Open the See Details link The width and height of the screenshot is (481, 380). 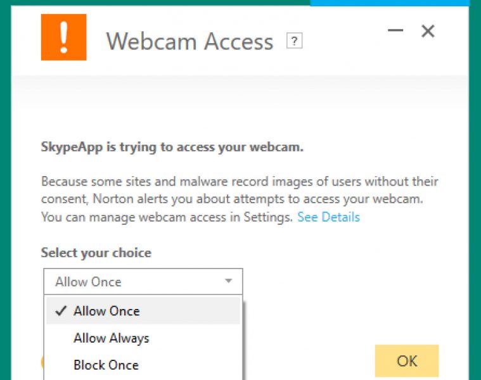pos(328,217)
